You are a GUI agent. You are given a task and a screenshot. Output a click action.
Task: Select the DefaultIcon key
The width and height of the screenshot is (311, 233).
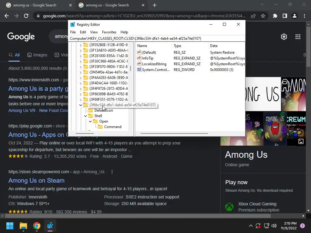pyautogui.click(x=104, y=110)
